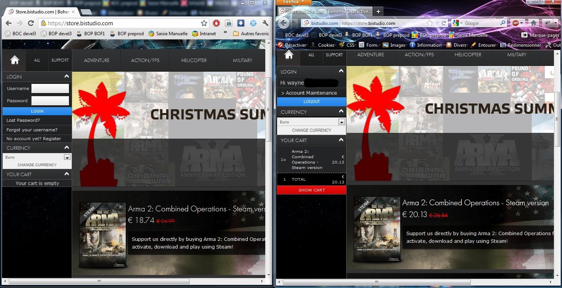This screenshot has width=562, height=288.
Task: Open the Euro currency dropdown in Chrome
Action: click(x=37, y=157)
